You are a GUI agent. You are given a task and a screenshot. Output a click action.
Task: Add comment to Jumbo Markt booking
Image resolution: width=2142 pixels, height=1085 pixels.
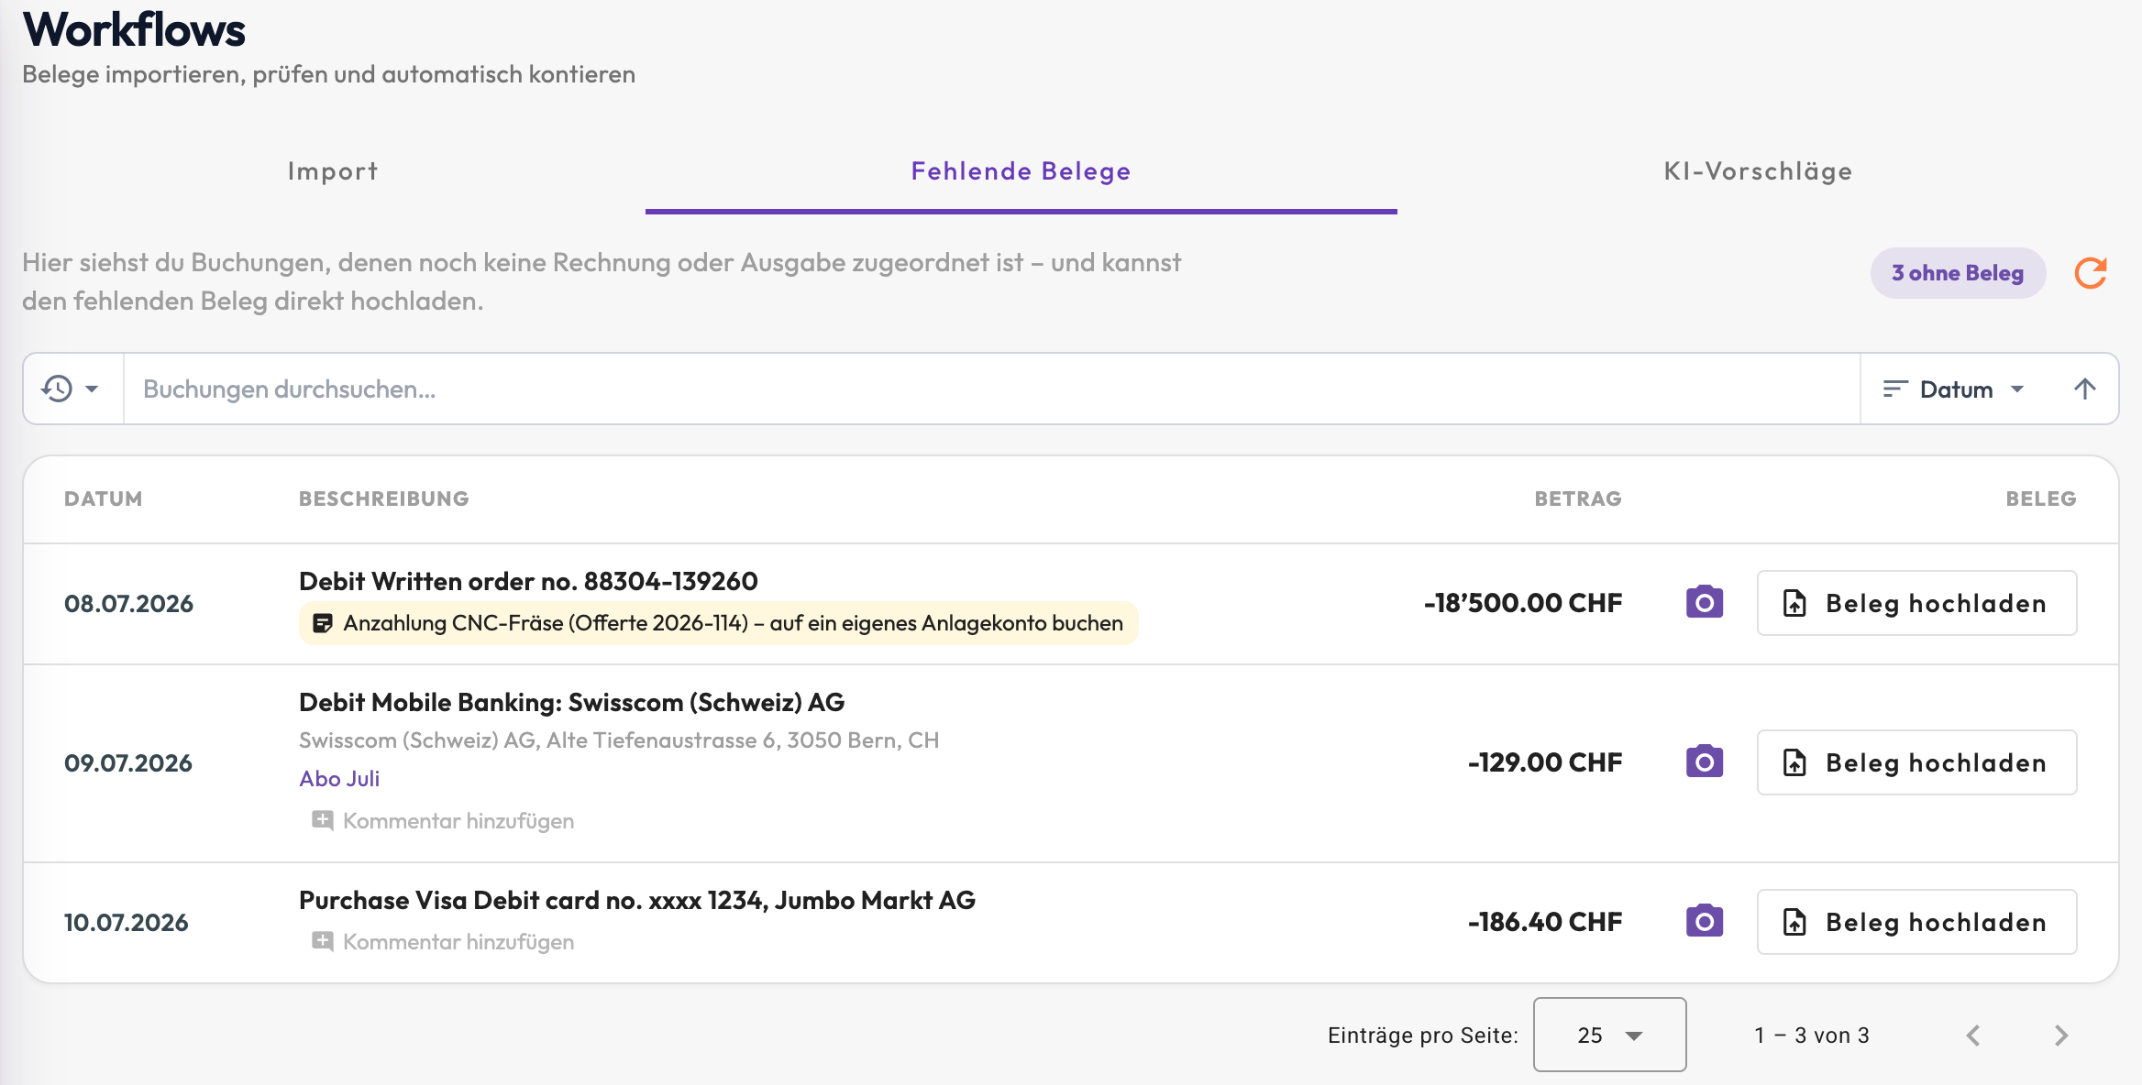tap(443, 941)
